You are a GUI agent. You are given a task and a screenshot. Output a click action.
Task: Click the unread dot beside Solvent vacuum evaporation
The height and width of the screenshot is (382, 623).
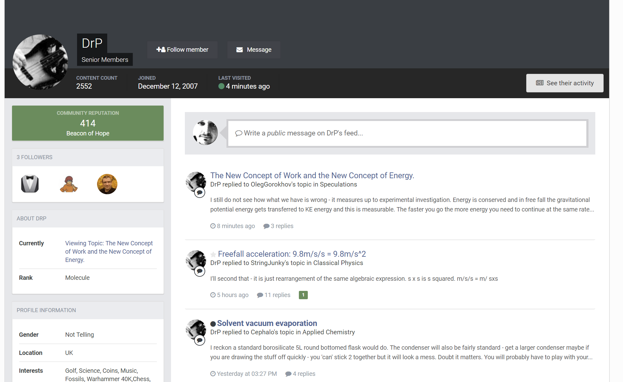213,324
